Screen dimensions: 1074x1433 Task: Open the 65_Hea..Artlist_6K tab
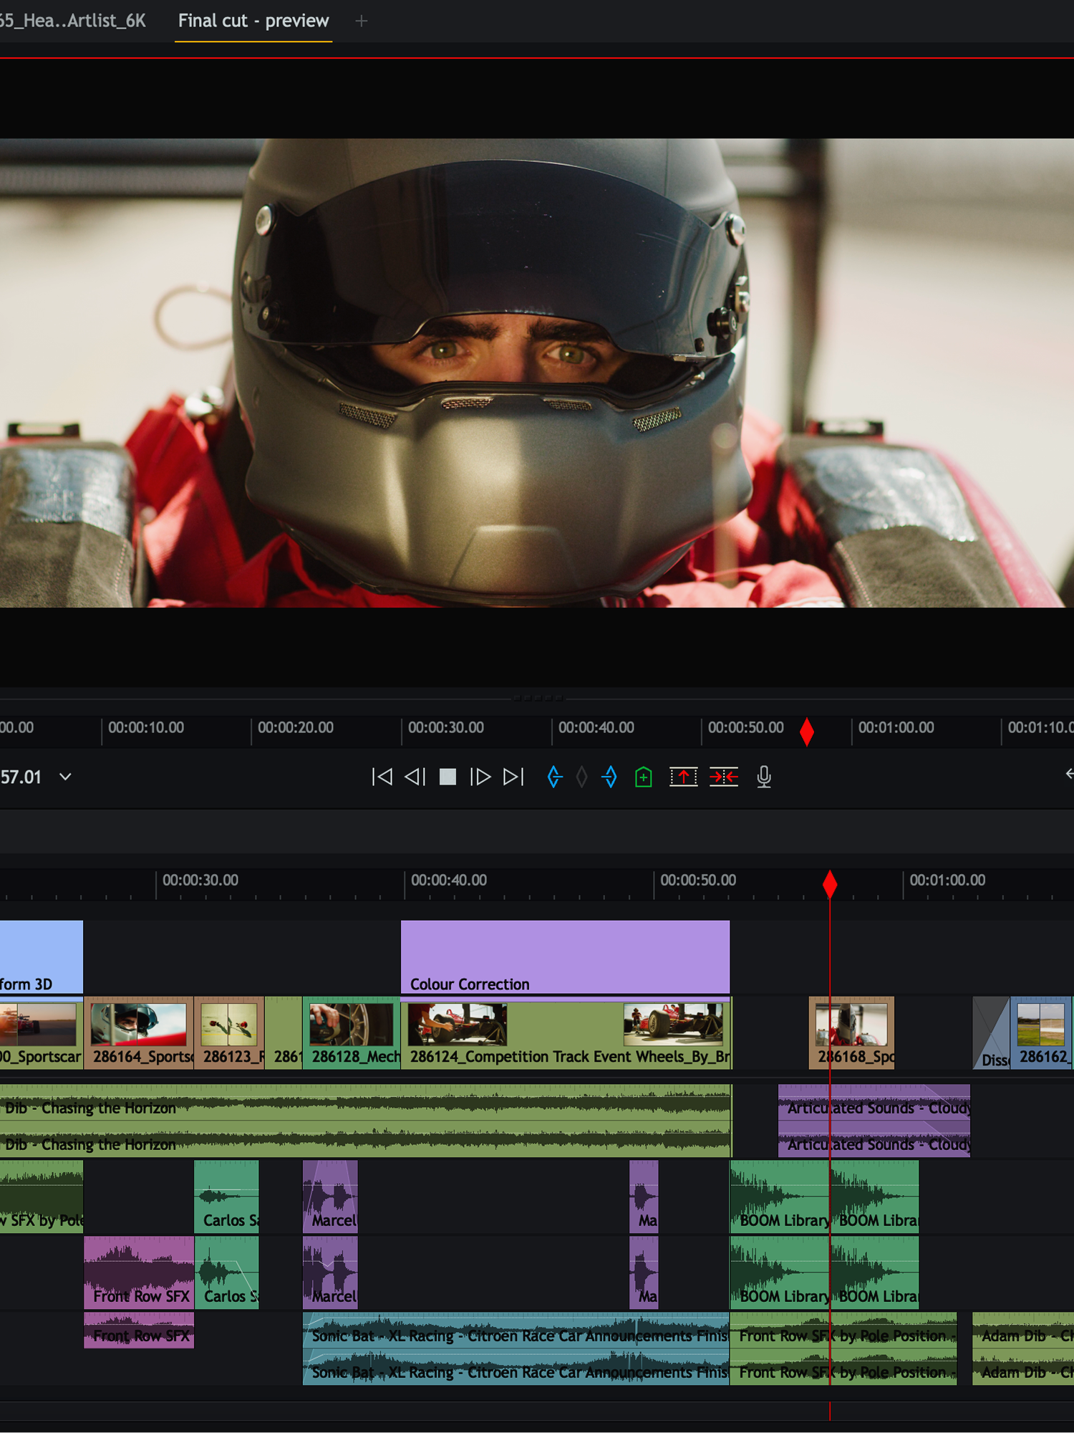click(73, 21)
